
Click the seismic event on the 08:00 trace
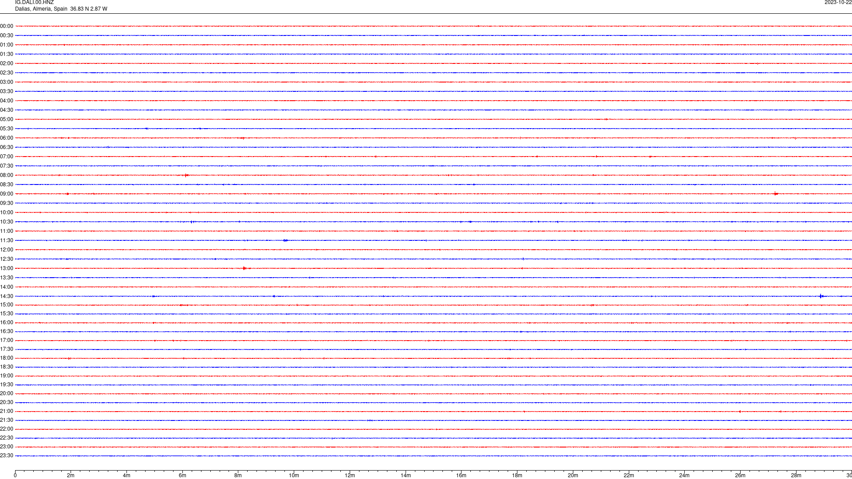click(x=186, y=175)
